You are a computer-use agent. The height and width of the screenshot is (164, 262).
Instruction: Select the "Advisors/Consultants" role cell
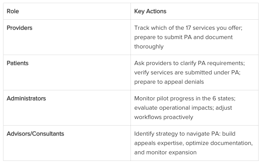(x=35, y=134)
